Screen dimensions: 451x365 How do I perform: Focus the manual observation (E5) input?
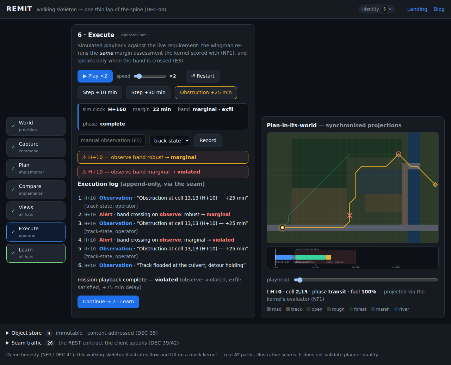pyautogui.click(x=111, y=140)
